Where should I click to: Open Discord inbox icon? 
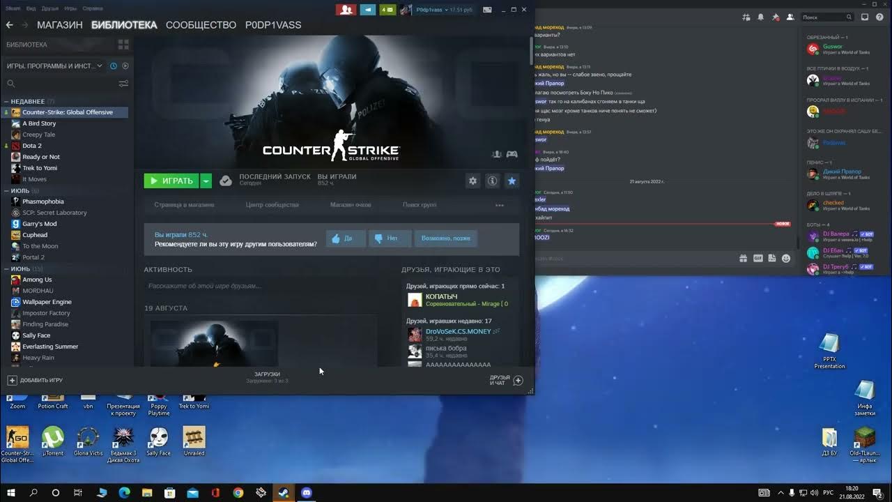point(865,17)
